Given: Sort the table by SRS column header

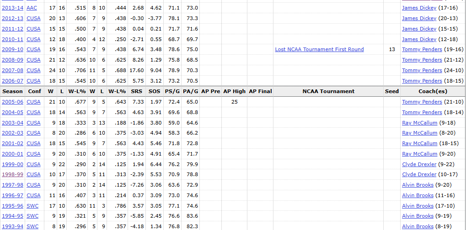Looking at the screenshot, I should point(135,91).
